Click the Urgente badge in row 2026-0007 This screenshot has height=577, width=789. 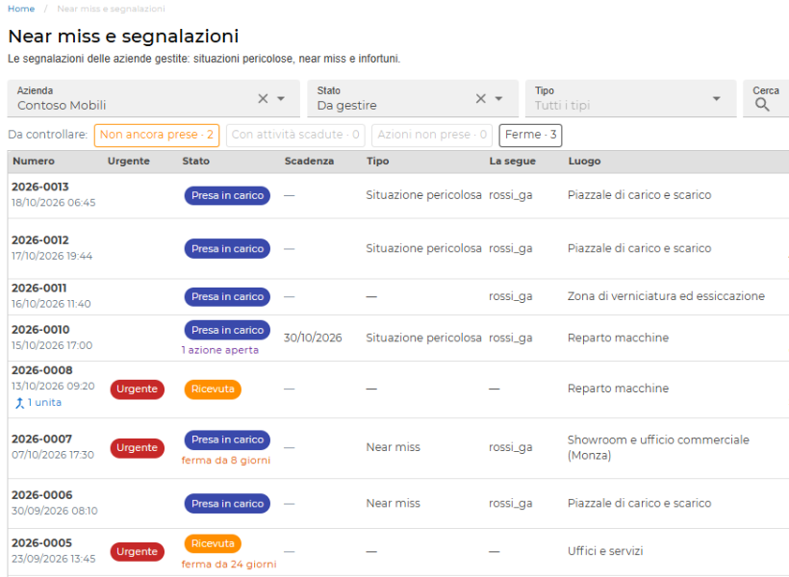[x=138, y=448]
